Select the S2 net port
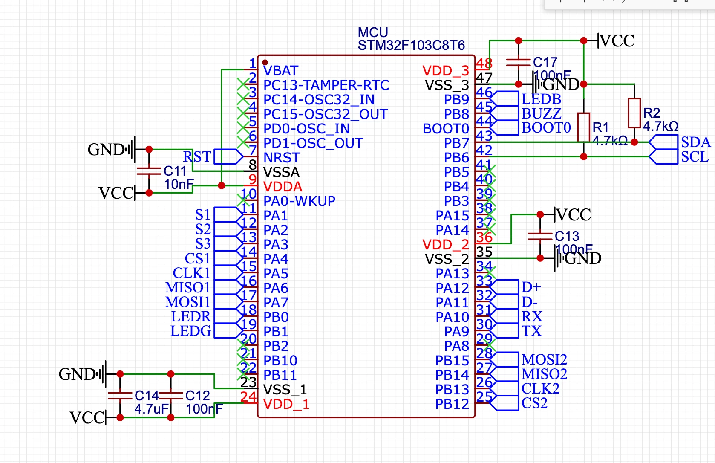The image size is (715, 463). [x=219, y=229]
